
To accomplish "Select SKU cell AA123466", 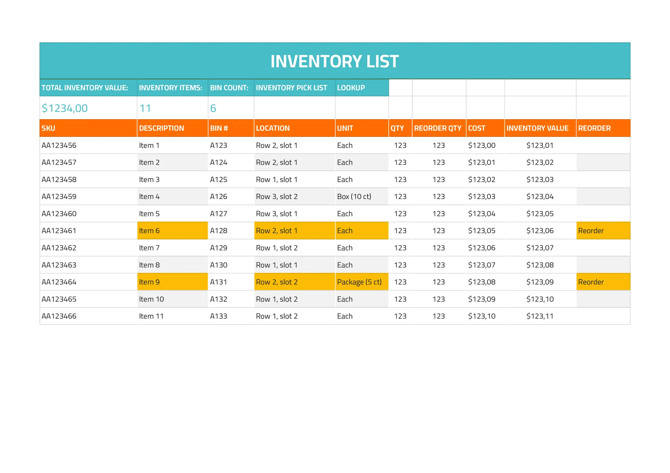I will (x=59, y=316).
